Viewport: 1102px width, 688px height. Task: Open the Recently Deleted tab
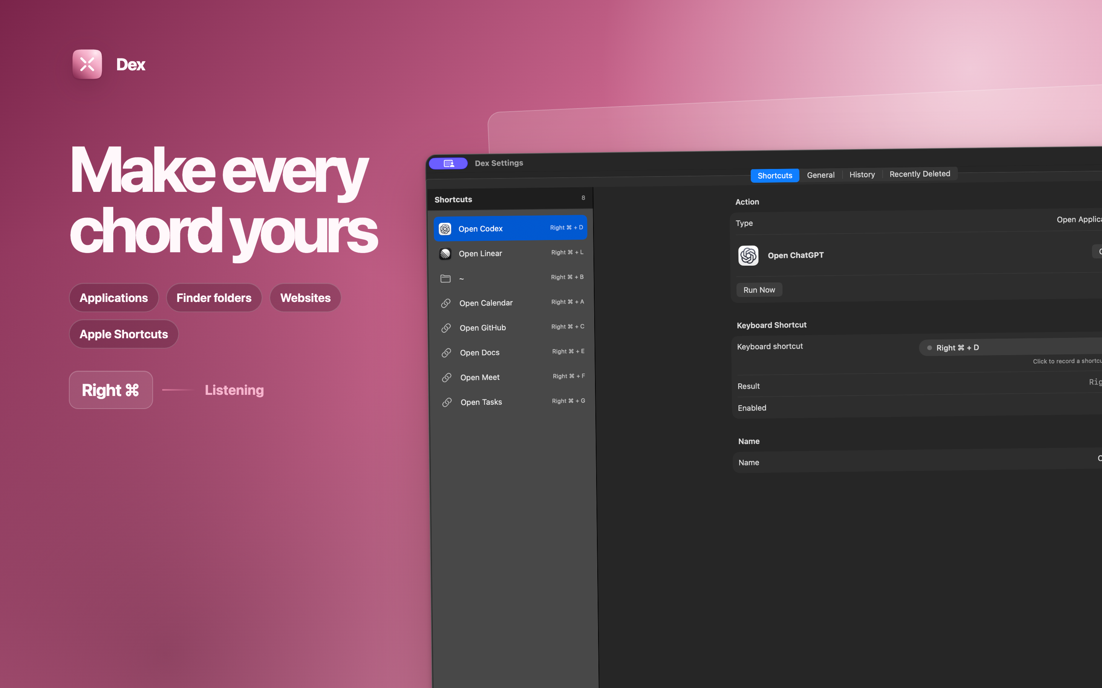point(920,174)
